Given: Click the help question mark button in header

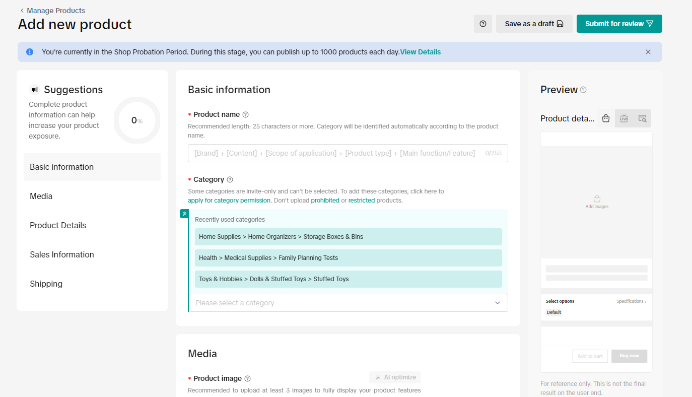Looking at the screenshot, I should [482, 24].
